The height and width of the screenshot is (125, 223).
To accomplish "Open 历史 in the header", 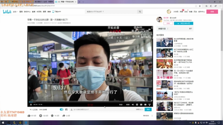I will pos(195,12).
